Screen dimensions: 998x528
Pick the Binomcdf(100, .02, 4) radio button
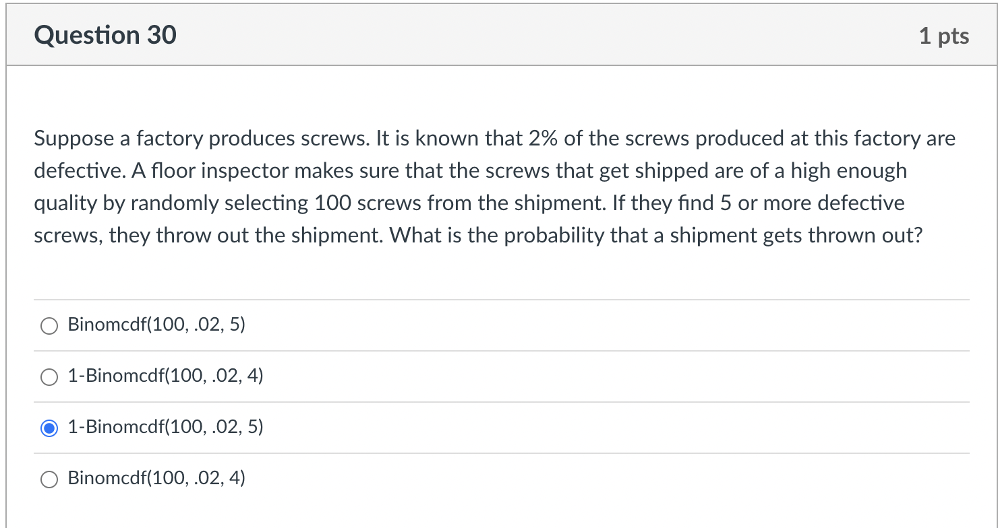(x=49, y=480)
